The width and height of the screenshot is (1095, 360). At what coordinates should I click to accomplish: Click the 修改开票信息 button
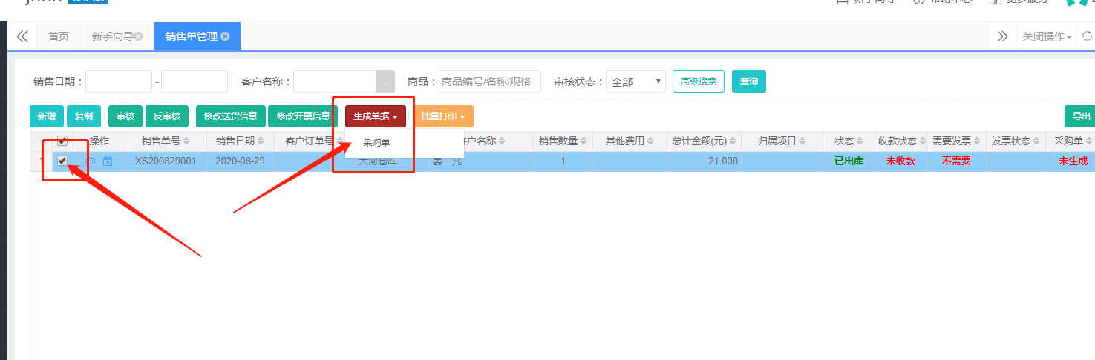tap(303, 116)
